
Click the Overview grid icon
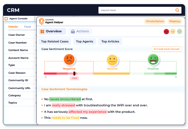(42, 32)
